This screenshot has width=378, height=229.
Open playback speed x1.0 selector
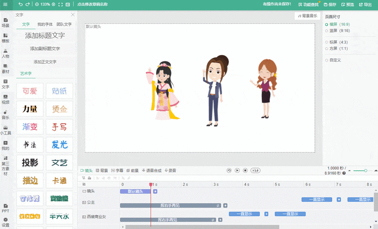[255, 170]
